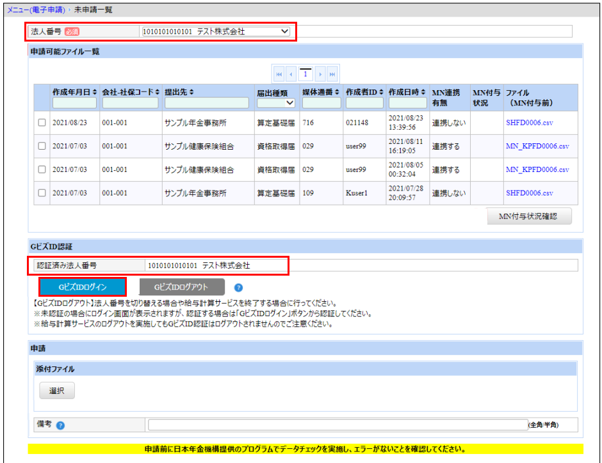Click サンプル年金事務所 in the 716 row
The image size is (602, 463).
pos(196,123)
